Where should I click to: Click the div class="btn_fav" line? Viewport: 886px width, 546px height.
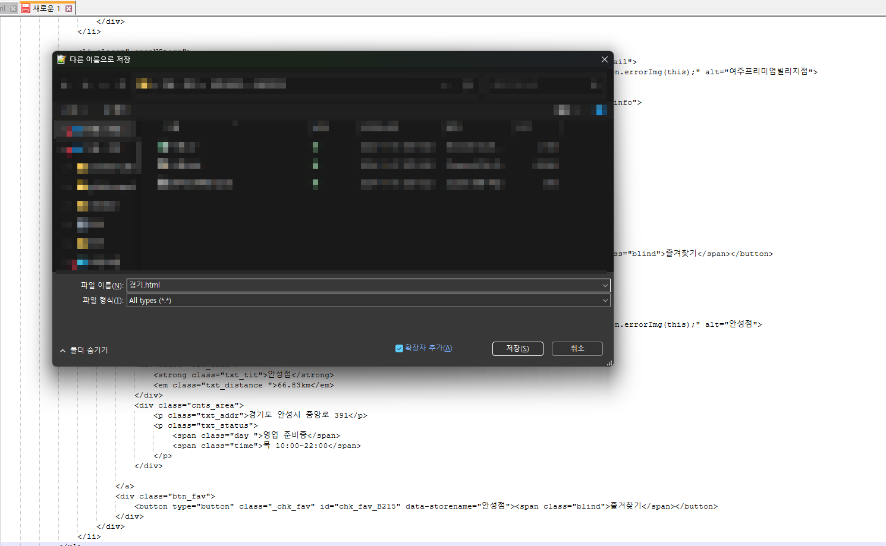[165, 496]
